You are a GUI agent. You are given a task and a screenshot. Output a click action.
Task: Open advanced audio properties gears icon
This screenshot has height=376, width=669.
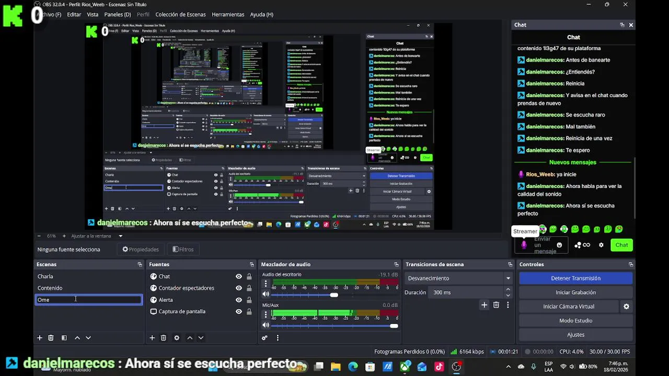(x=264, y=338)
